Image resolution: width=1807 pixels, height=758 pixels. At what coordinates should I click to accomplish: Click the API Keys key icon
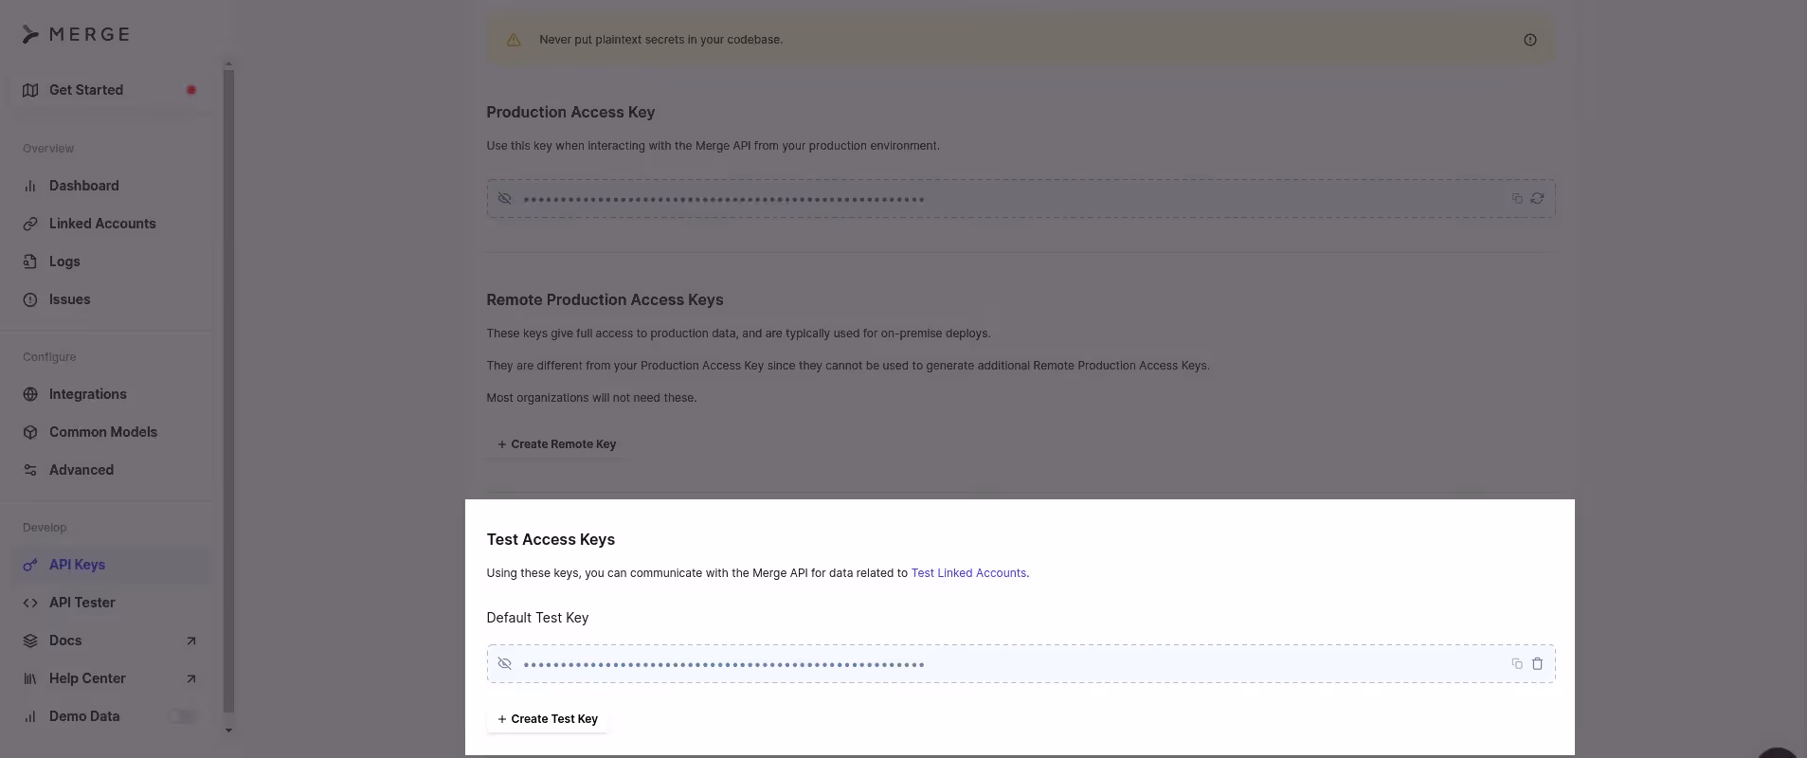click(30, 565)
